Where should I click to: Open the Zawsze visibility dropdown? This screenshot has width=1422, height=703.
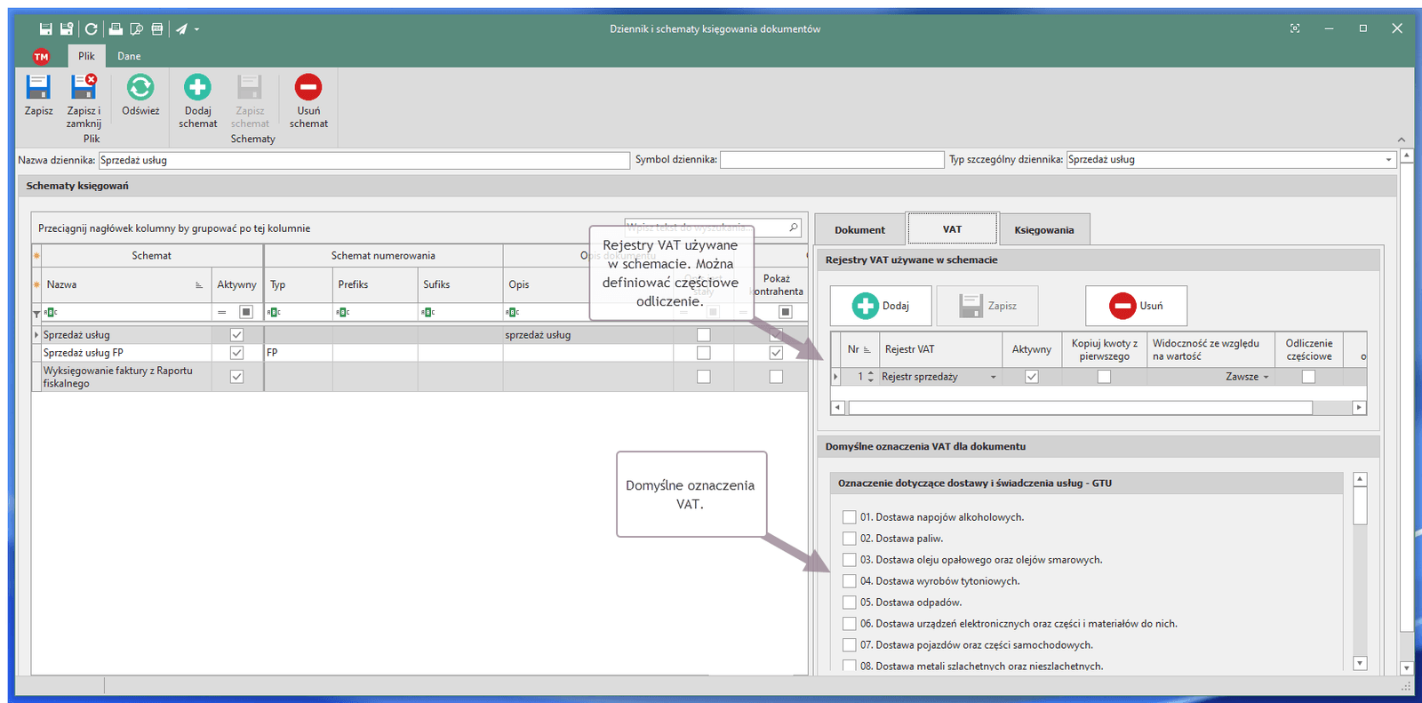coord(1266,377)
